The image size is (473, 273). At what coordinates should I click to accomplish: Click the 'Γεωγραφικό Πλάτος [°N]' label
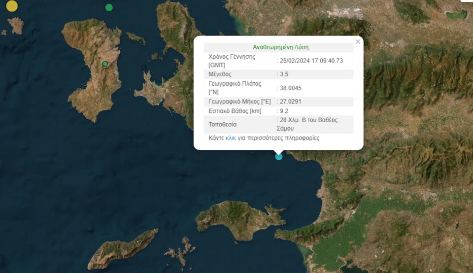click(x=235, y=88)
